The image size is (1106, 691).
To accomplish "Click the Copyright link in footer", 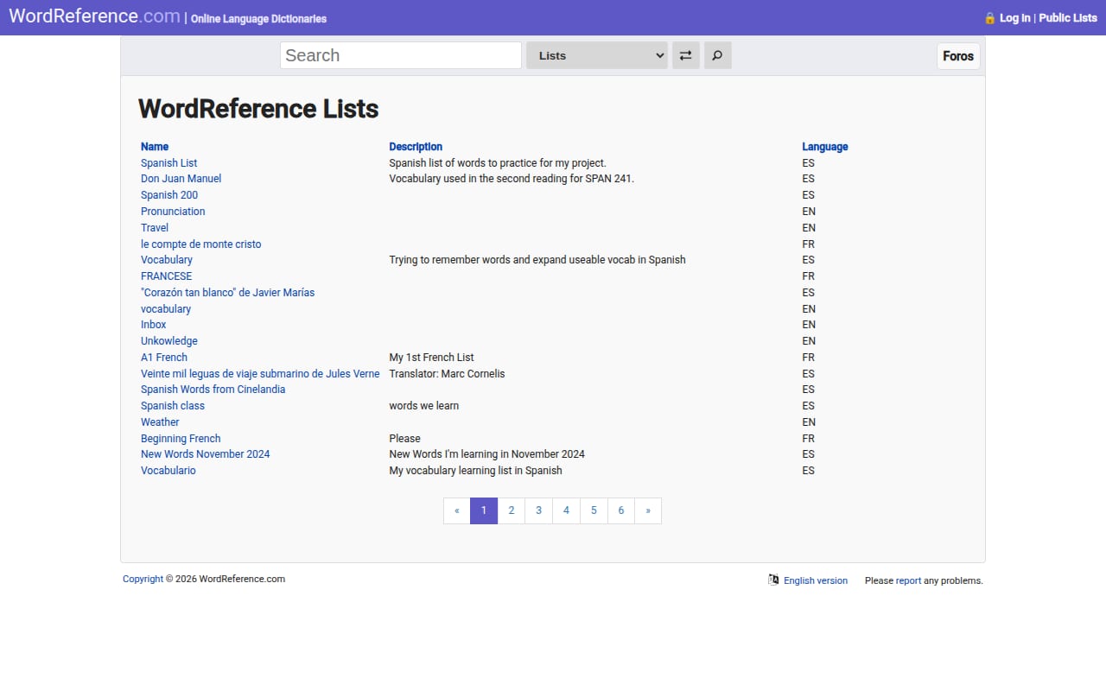I will pyautogui.click(x=143, y=579).
